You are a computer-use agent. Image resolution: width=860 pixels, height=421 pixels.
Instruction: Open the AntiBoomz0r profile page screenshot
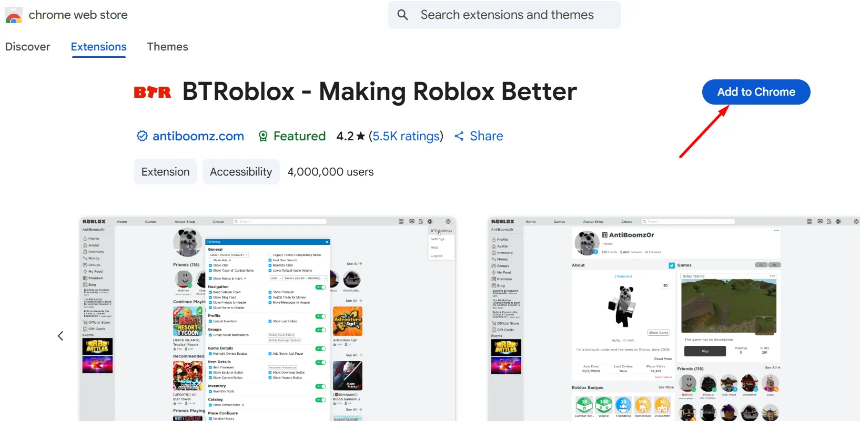point(673,319)
